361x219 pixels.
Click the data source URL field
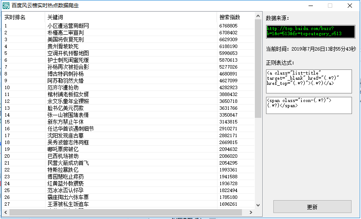click(310, 31)
